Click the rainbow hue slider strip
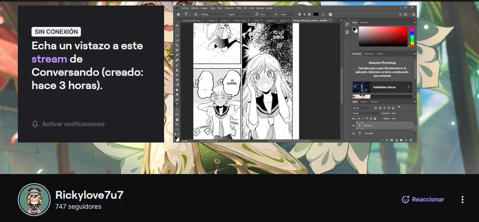This screenshot has width=479, height=222. (x=412, y=37)
